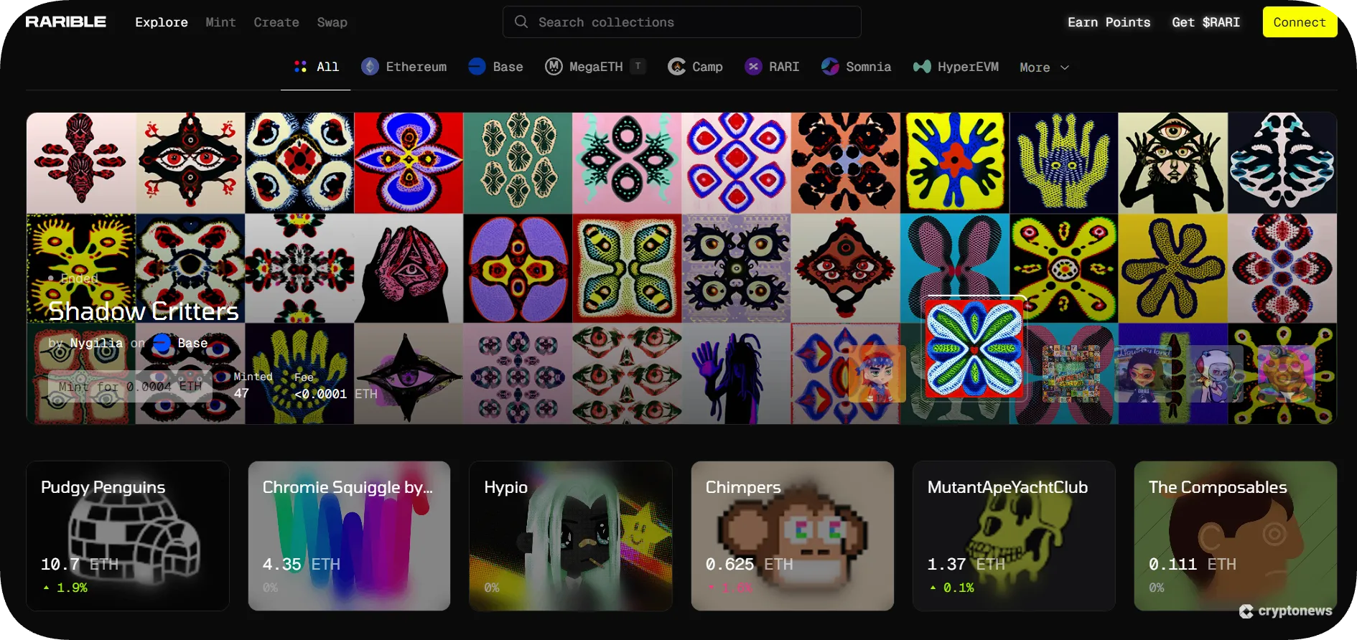Open the Create menu item
Image resolution: width=1357 pixels, height=640 pixels.
pos(276,22)
